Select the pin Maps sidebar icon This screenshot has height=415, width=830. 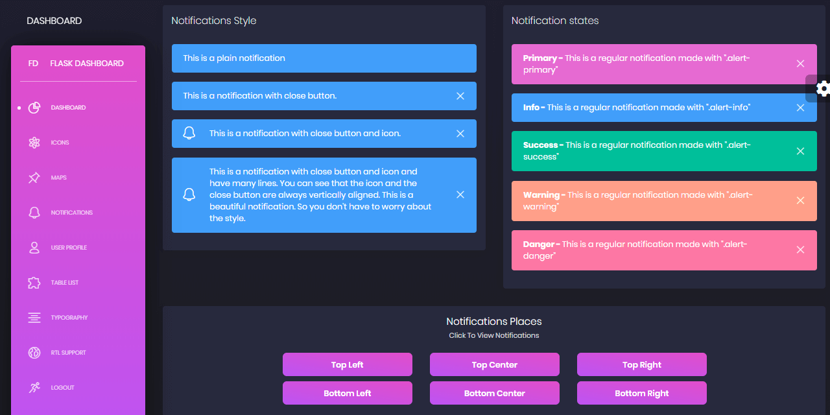tap(34, 178)
